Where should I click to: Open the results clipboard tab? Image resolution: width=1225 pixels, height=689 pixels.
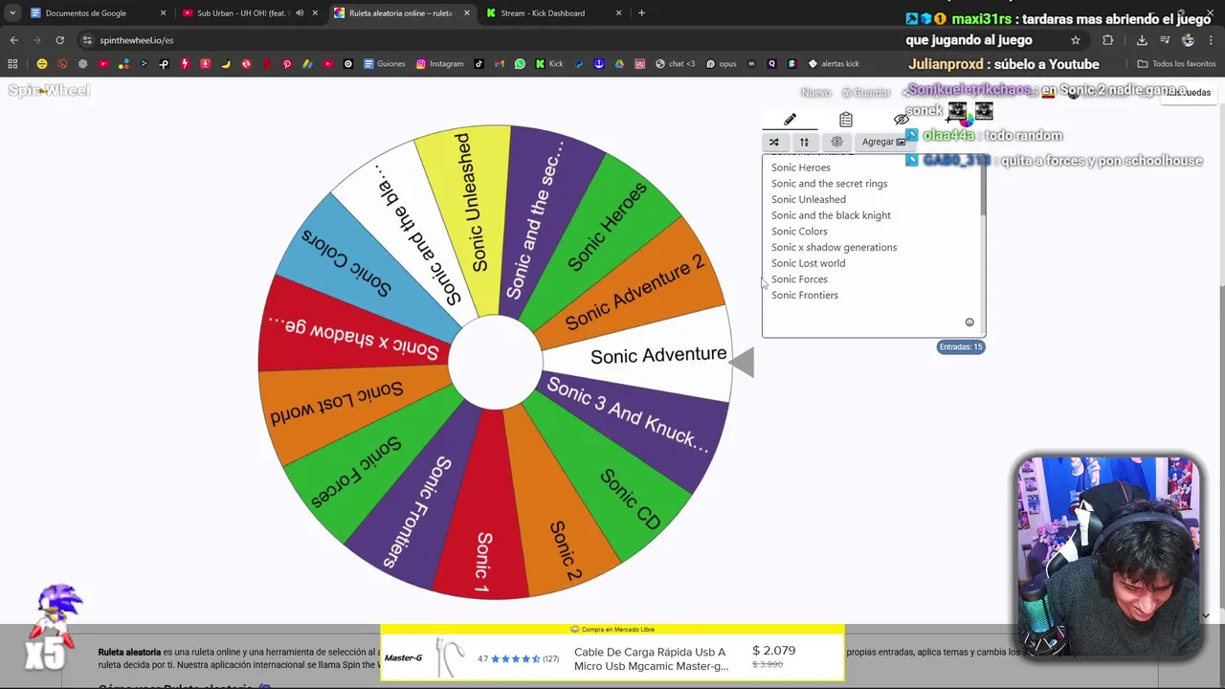(x=846, y=120)
